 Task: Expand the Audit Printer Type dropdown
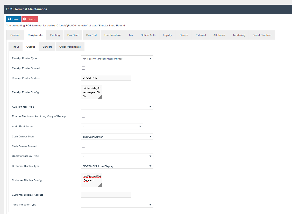117,107
